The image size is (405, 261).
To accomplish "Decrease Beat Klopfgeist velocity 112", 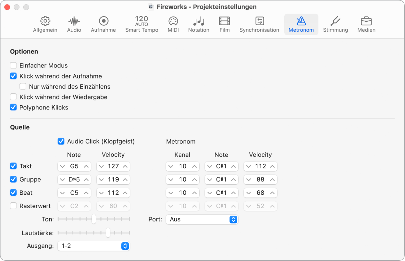I will click(x=101, y=193).
